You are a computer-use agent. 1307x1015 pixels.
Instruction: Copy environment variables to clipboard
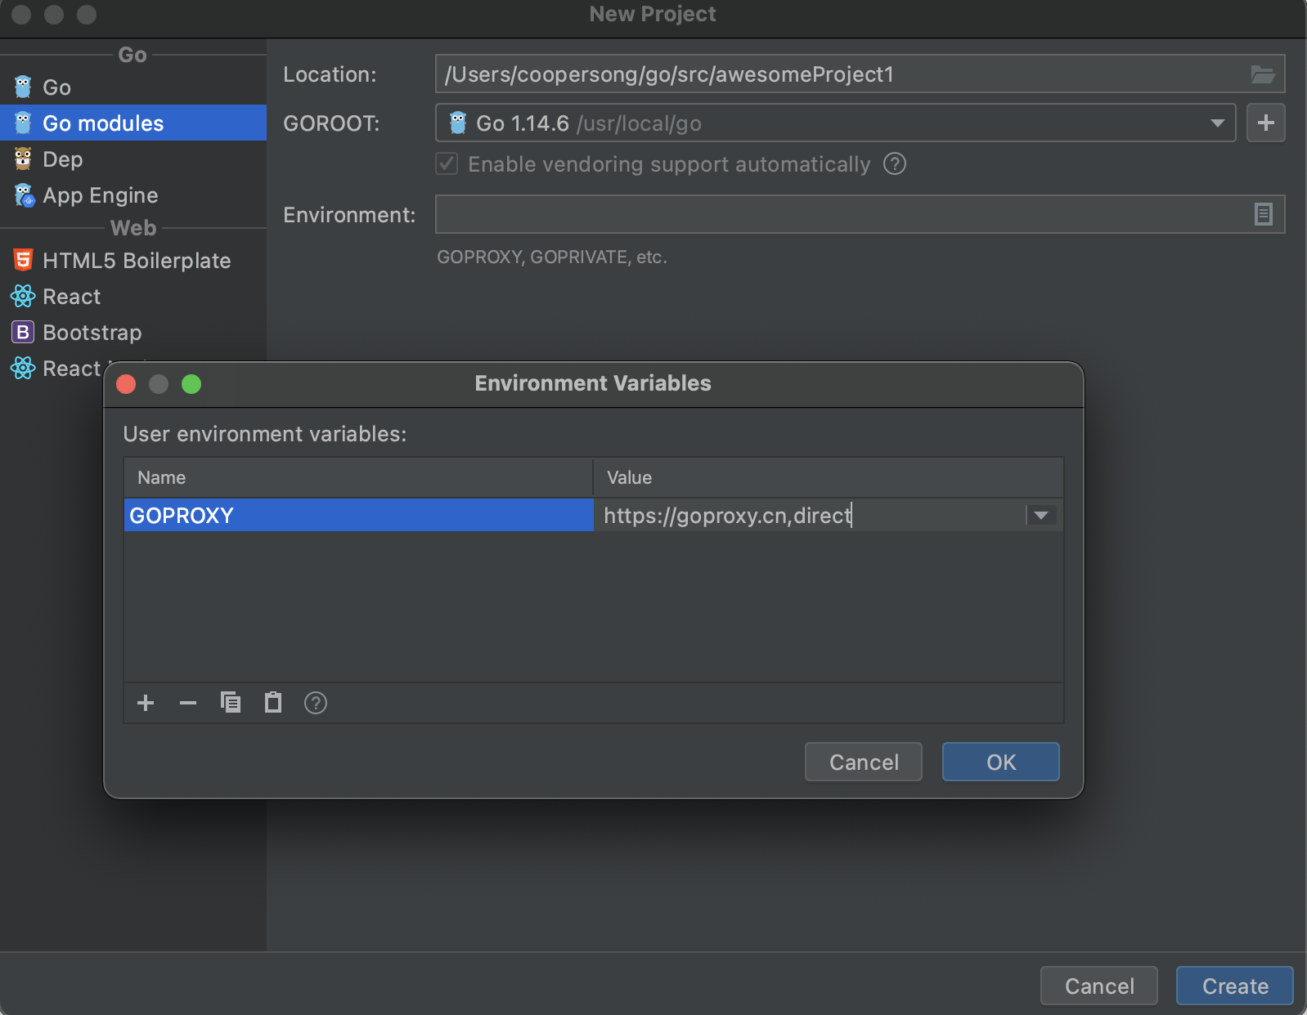[x=231, y=703]
